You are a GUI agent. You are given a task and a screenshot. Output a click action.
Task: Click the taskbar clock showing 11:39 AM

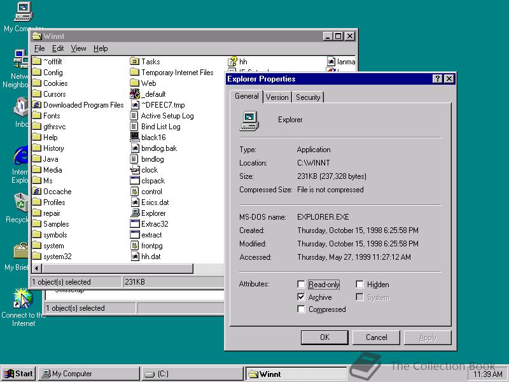click(488, 374)
